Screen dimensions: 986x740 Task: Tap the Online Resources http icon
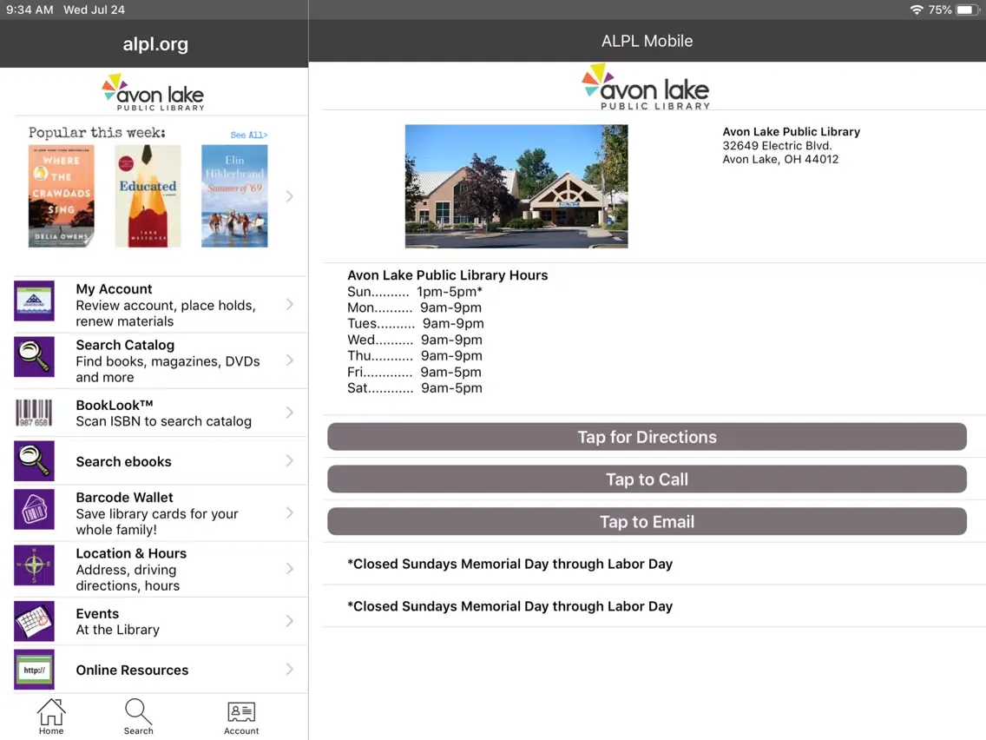click(34, 670)
